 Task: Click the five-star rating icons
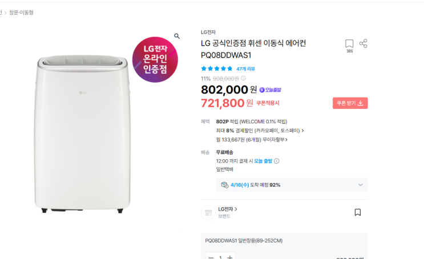[217, 68]
